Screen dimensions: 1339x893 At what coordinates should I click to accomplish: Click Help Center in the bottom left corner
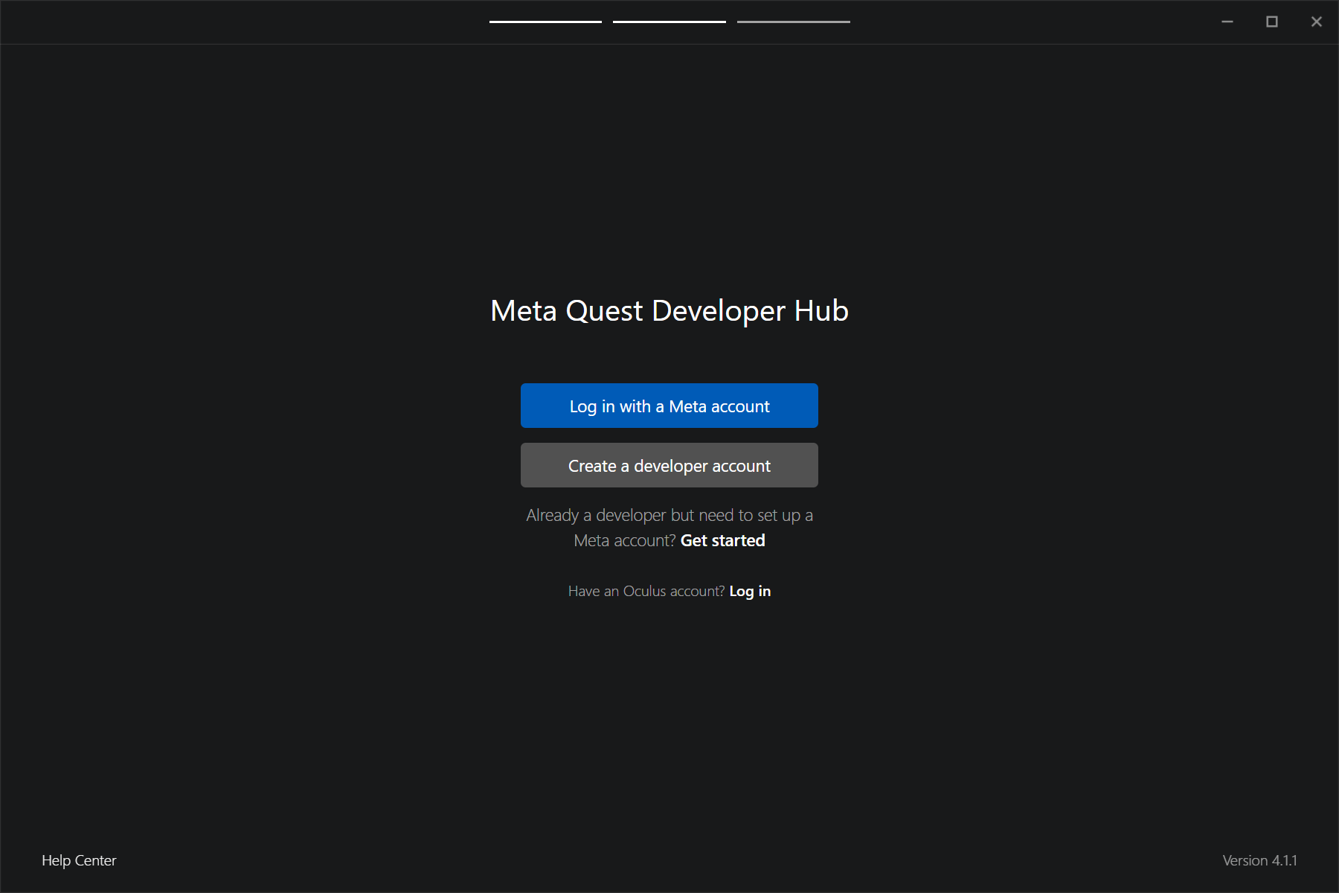(x=79, y=860)
